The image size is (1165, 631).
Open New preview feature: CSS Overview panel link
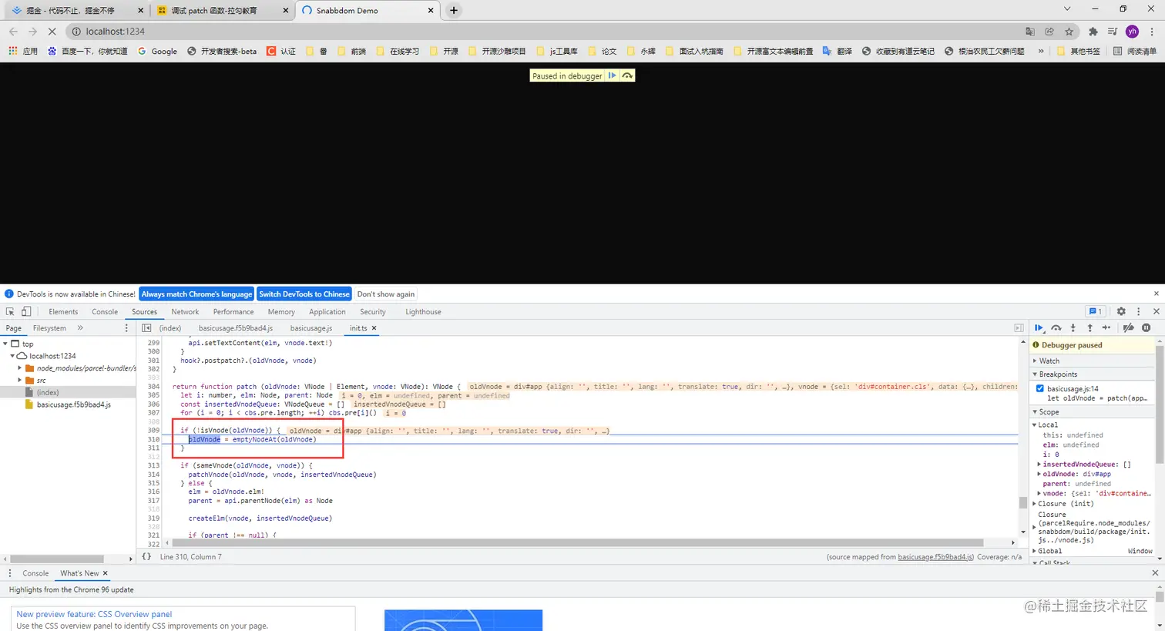pos(94,614)
